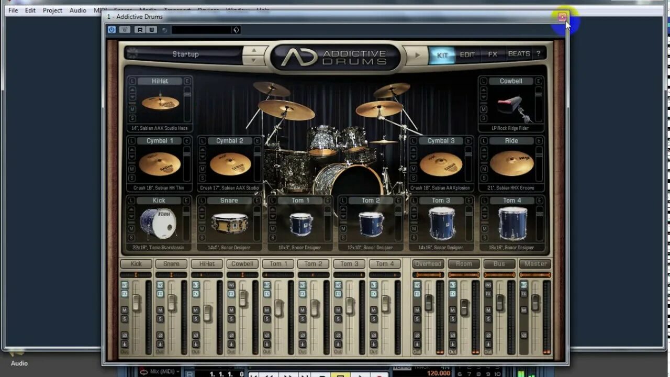
Task: Click the plugin bypass power icon
Action: (x=111, y=30)
